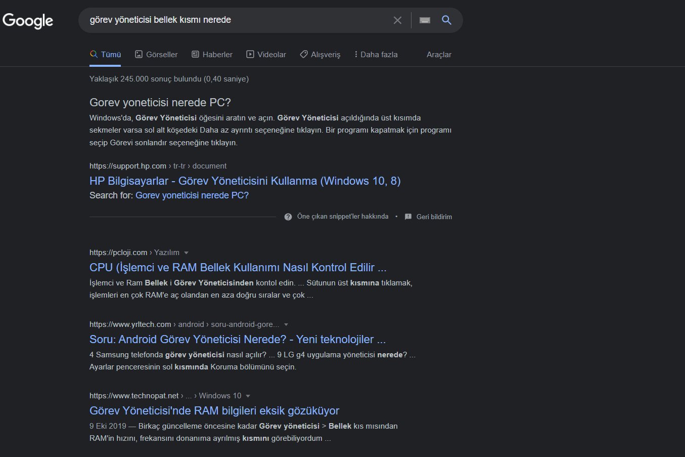This screenshot has width=685, height=457.
Task: Click the "Gorev yoneticisi nerede PC?" search link
Action: (x=192, y=195)
